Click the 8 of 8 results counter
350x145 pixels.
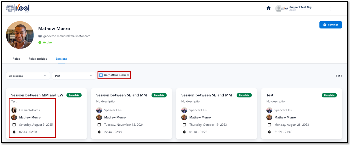[x=339, y=76]
